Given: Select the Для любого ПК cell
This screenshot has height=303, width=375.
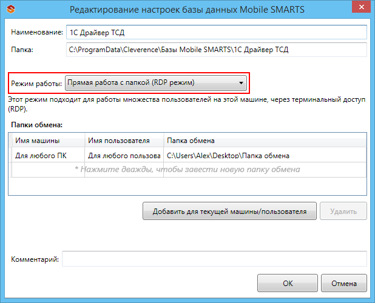Looking at the screenshot, I should tap(48, 156).
